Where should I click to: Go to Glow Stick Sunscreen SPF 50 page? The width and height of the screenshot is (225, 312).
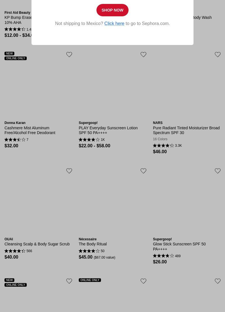(x=179, y=247)
